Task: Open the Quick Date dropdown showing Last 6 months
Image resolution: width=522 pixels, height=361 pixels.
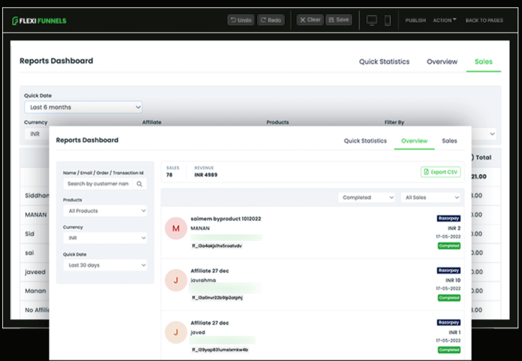Action: click(83, 107)
